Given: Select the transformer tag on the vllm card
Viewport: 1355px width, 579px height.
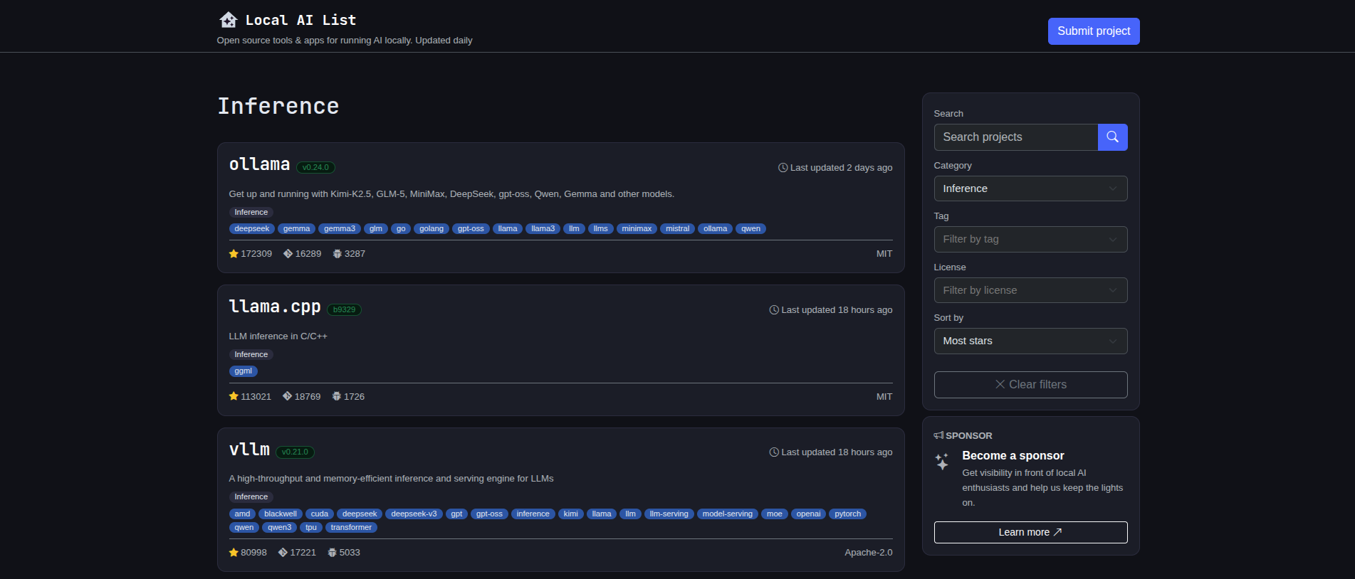Looking at the screenshot, I should (351, 528).
